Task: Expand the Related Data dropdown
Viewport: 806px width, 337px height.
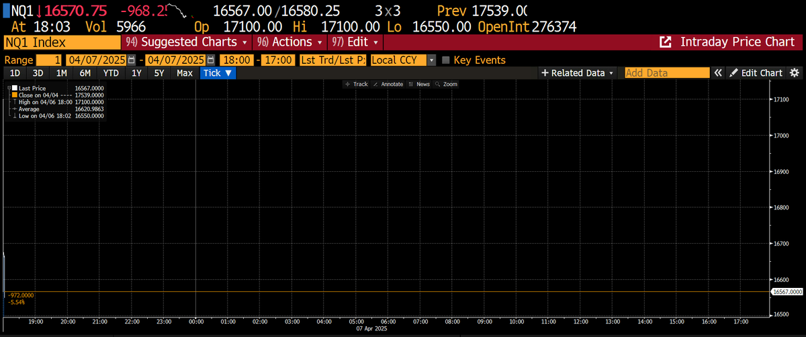Action: click(x=578, y=73)
